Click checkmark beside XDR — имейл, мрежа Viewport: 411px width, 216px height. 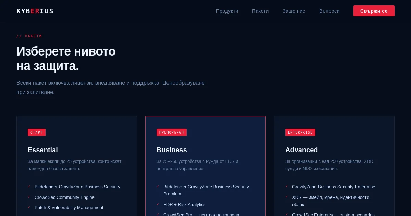(x=287, y=197)
